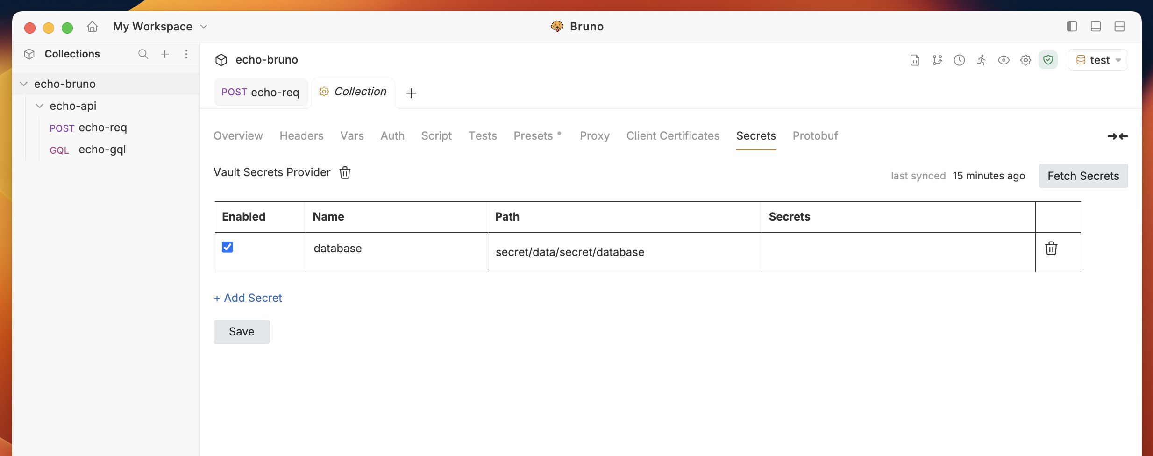This screenshot has width=1153, height=456.
Task: Open the Collections three-dot menu
Action: (186, 54)
